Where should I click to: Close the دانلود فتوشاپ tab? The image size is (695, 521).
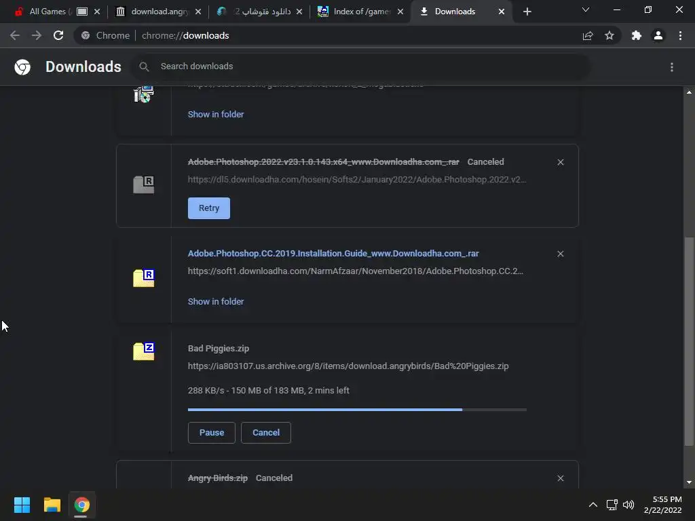(x=299, y=12)
